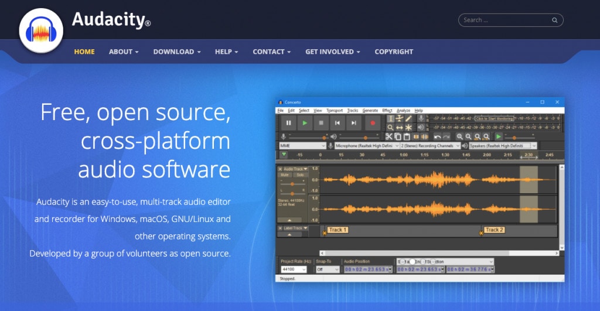Click the Track 2 label marker
The height and width of the screenshot is (311, 600).
click(494, 230)
